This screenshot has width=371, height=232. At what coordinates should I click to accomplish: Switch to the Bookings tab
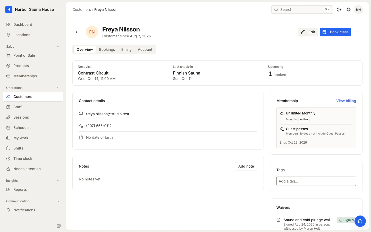(x=107, y=49)
